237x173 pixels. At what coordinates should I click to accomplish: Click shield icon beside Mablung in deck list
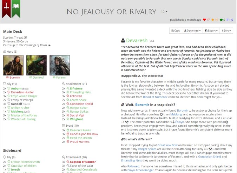coord(9,112)
